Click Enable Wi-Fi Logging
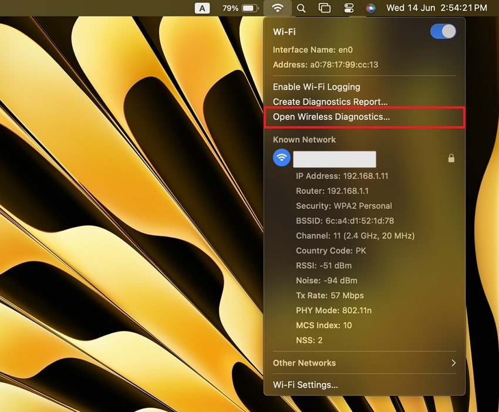Screen dimensions: 499x412 pos(316,86)
